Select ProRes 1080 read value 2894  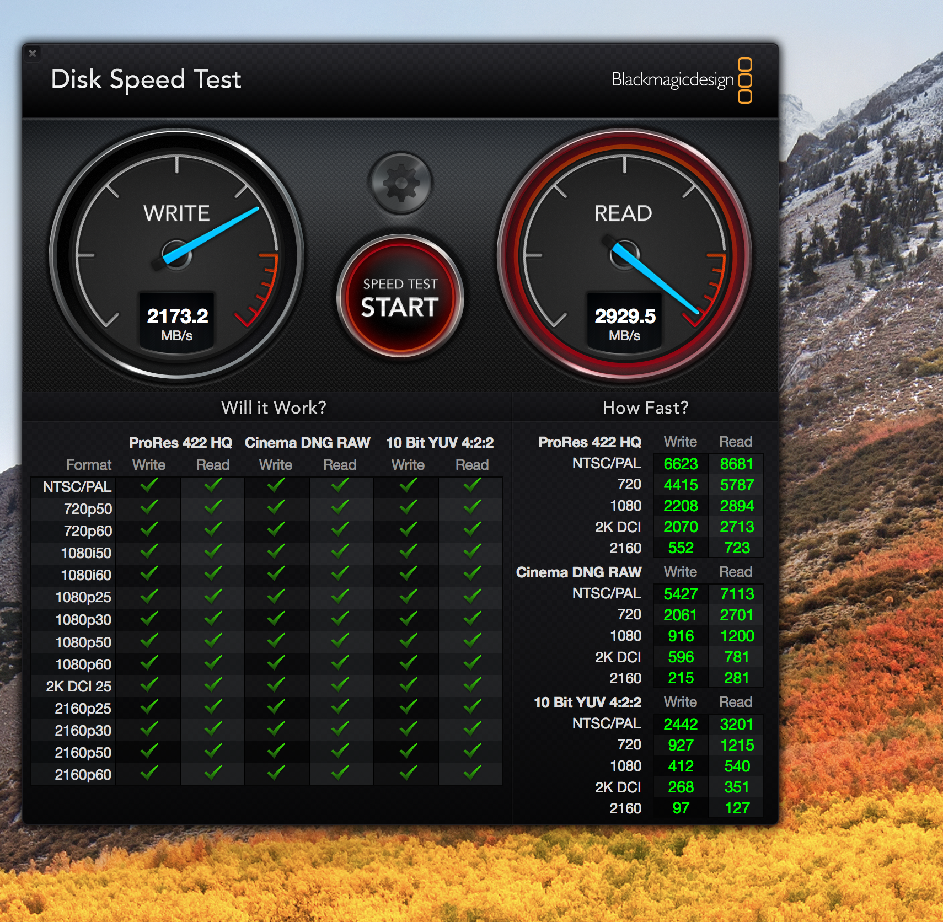(736, 506)
